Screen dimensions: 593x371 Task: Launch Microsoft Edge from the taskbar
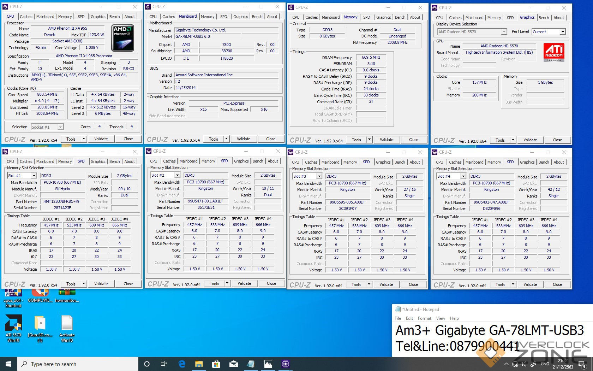(182, 364)
